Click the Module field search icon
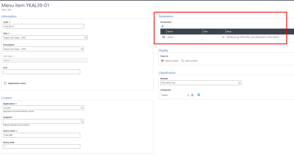 (x=239, y=83)
